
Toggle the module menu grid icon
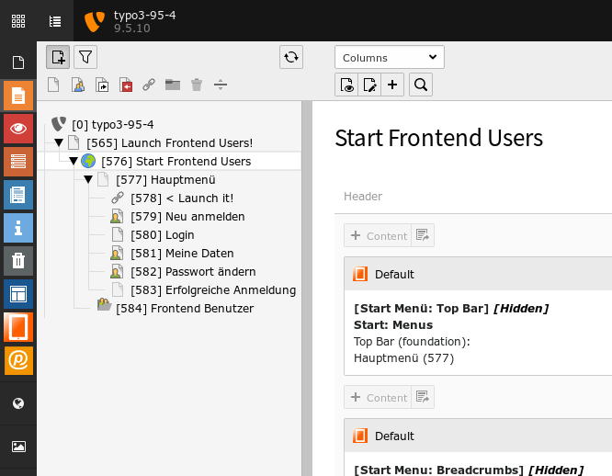point(18,20)
